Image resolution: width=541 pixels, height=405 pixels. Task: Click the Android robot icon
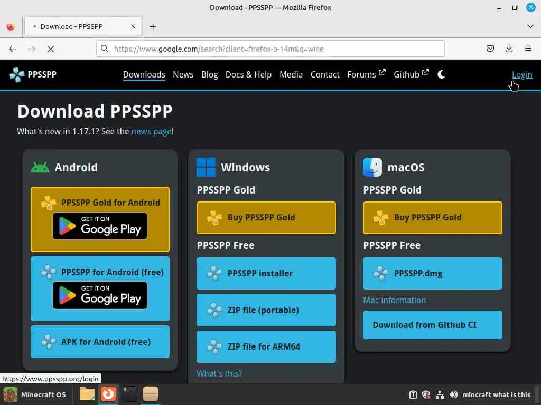pos(40,167)
